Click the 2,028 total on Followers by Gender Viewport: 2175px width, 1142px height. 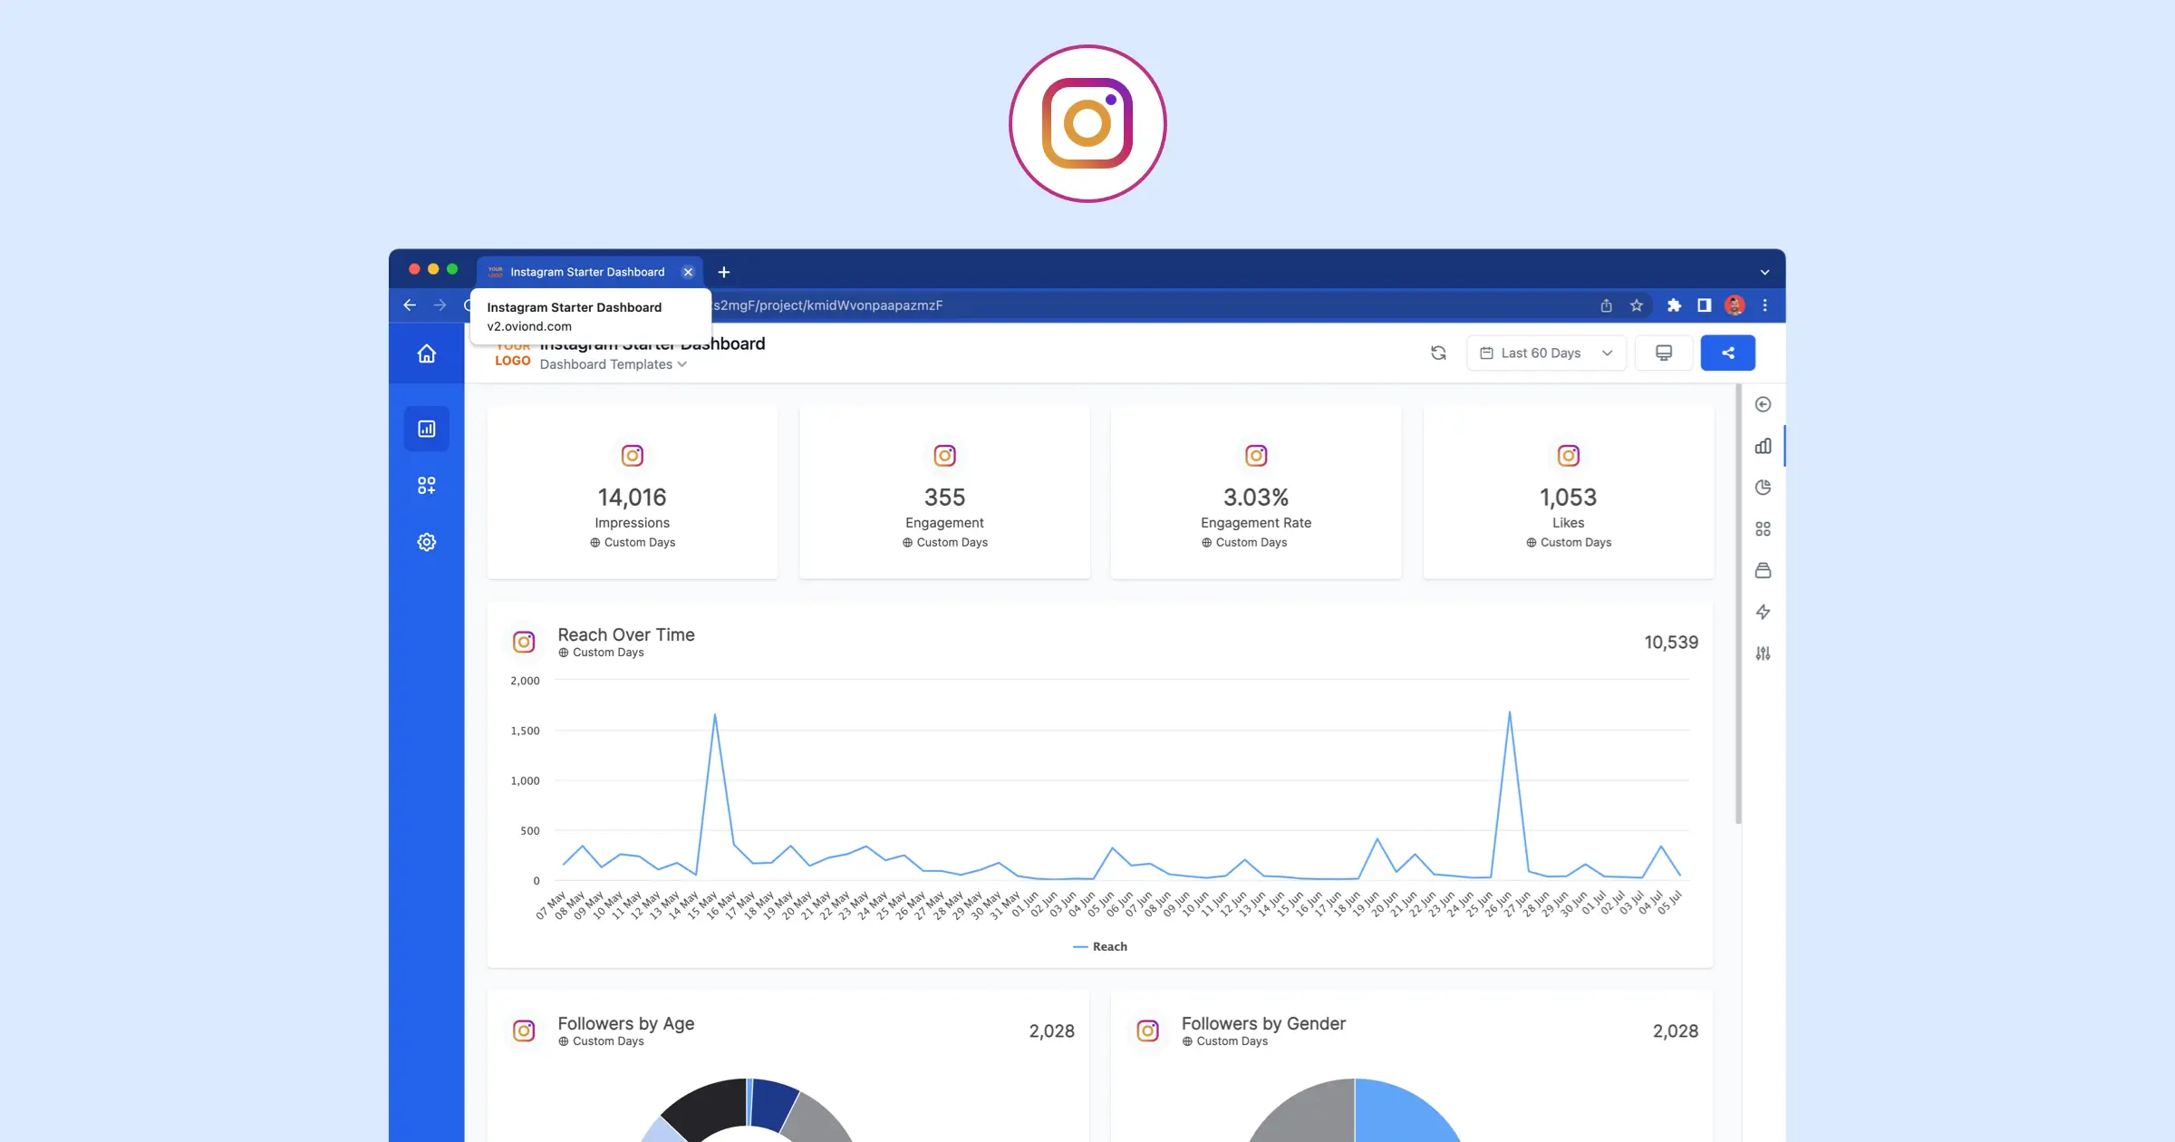coord(1675,1031)
